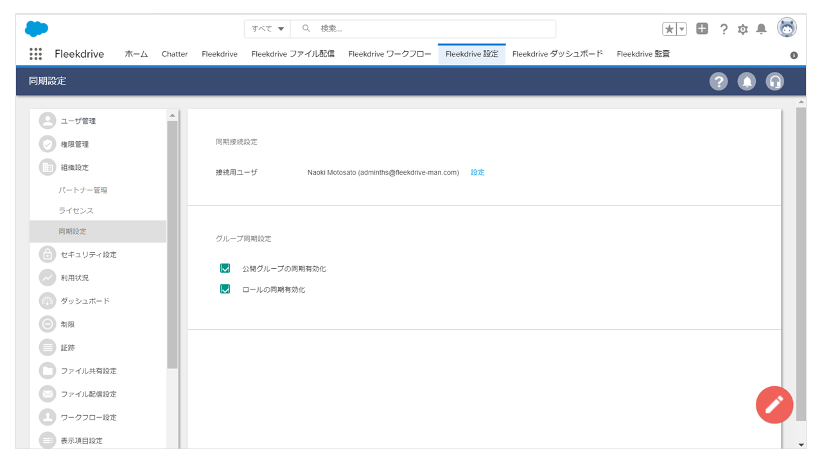The width and height of the screenshot is (822, 462).
Task: Open Fleekdrive help in blue bar
Action: coord(719,81)
